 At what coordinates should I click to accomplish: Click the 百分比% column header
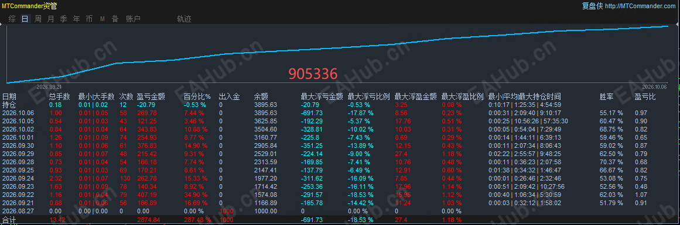(x=197, y=97)
